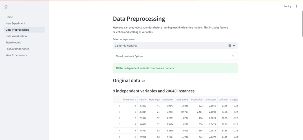Sort by the MedInc column header
The height and width of the screenshot is (140, 303).
pyautogui.click(x=142, y=100)
